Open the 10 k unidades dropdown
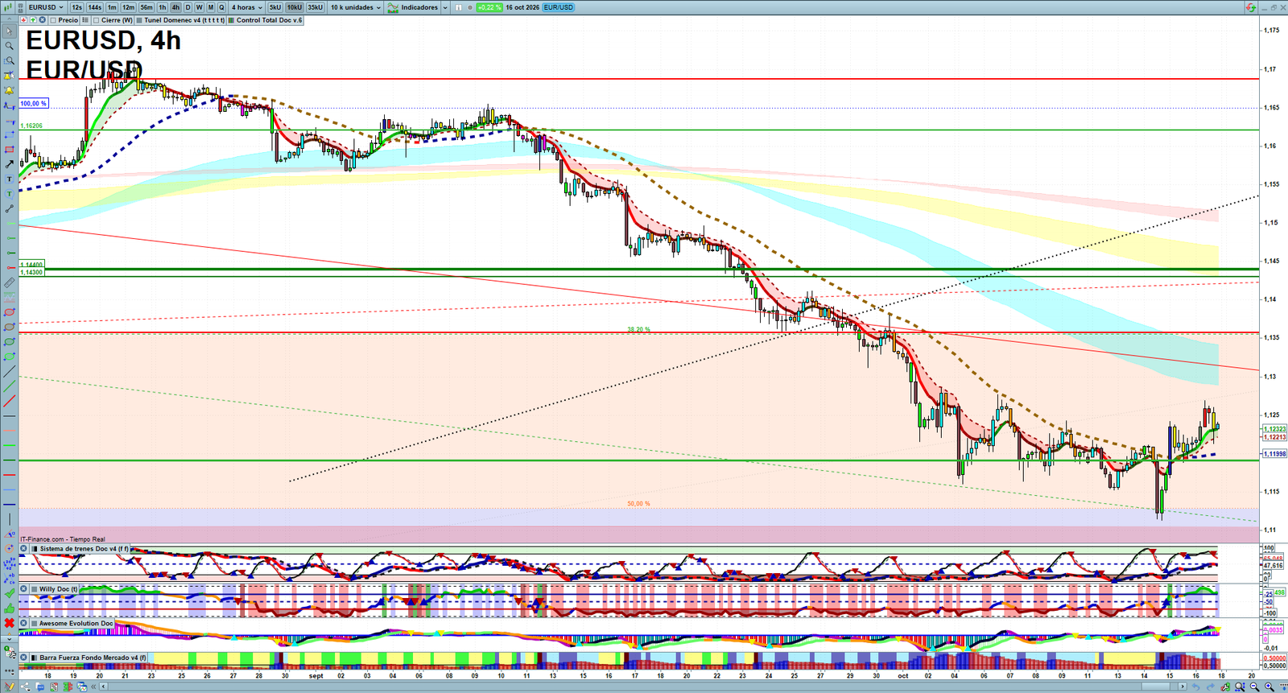This screenshot has height=693, width=1288. click(355, 7)
